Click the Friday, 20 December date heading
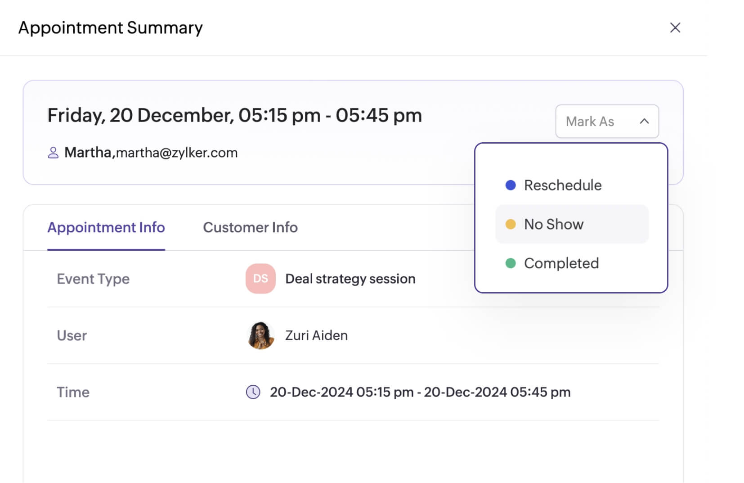744x483 pixels. click(234, 115)
